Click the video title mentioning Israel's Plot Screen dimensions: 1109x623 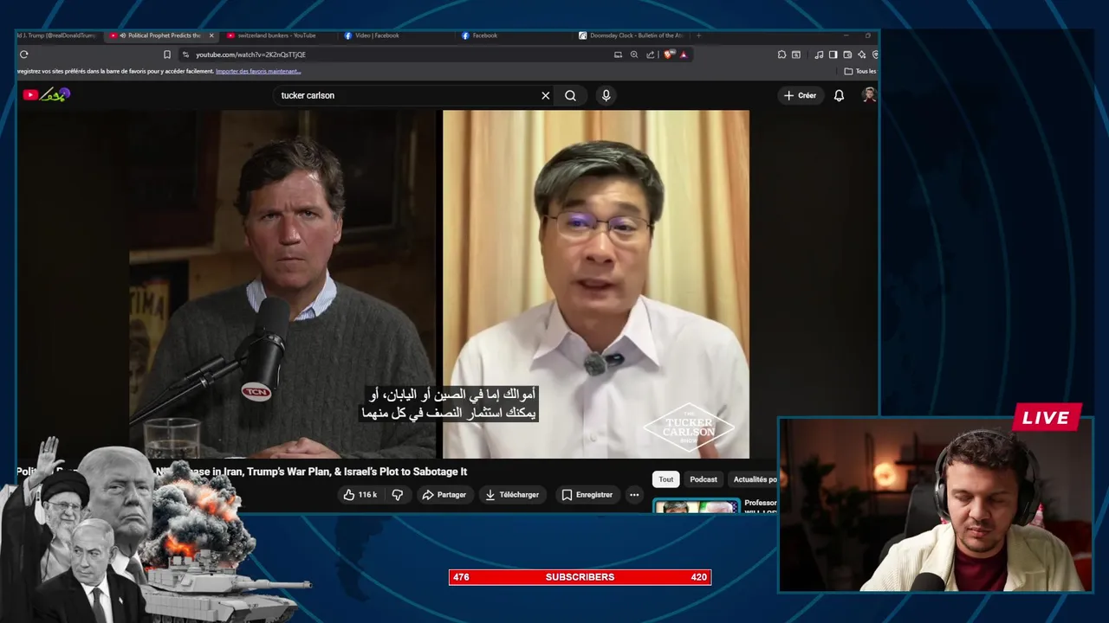pos(242,472)
